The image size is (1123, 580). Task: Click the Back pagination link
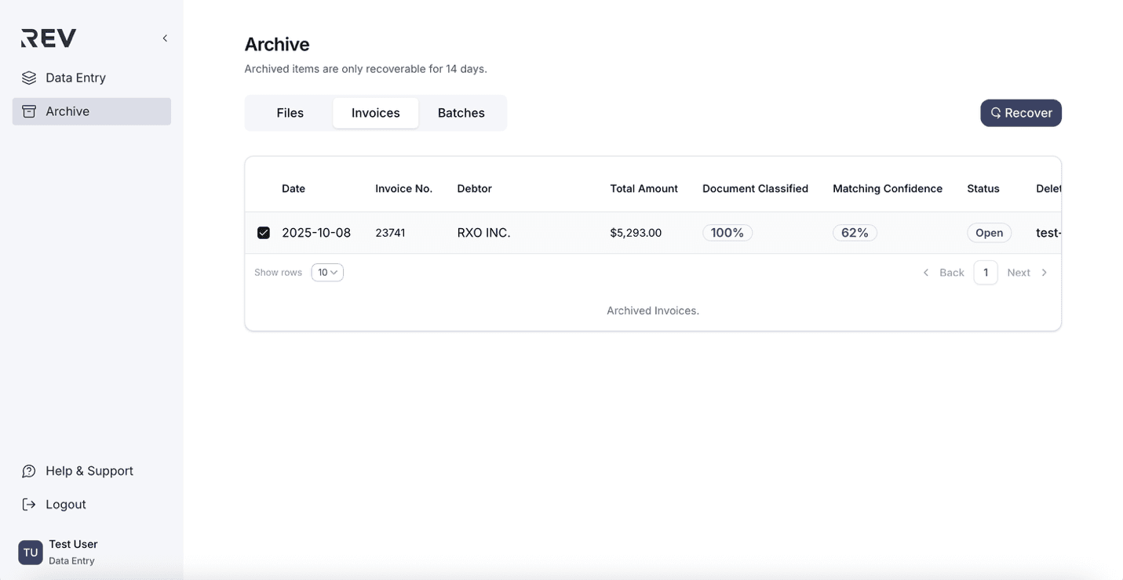[952, 272]
